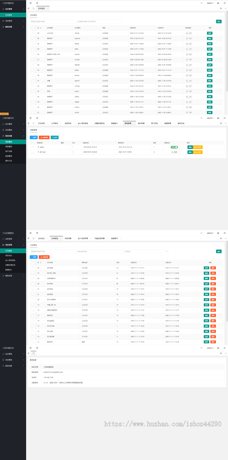Collapse the sidebar in the 正式会员 panel

(31, 3)
